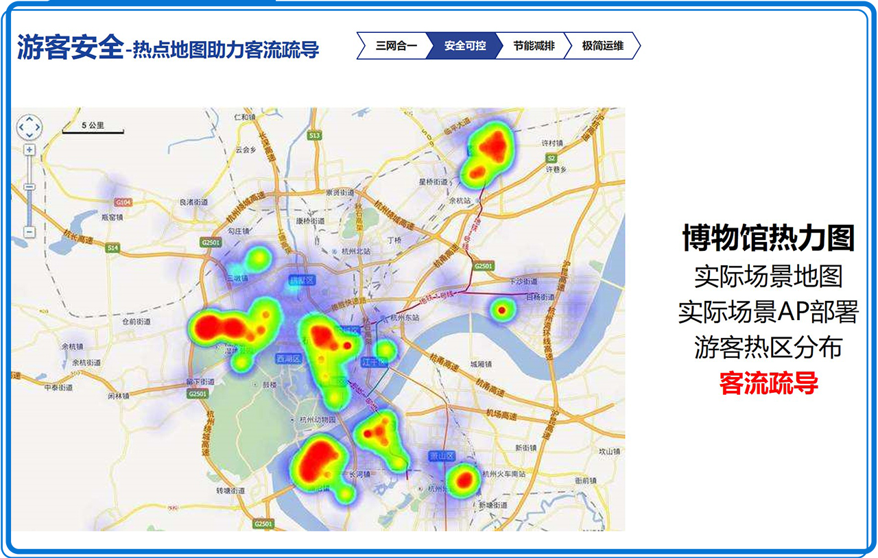Click the red 客流疏导 text

(768, 383)
